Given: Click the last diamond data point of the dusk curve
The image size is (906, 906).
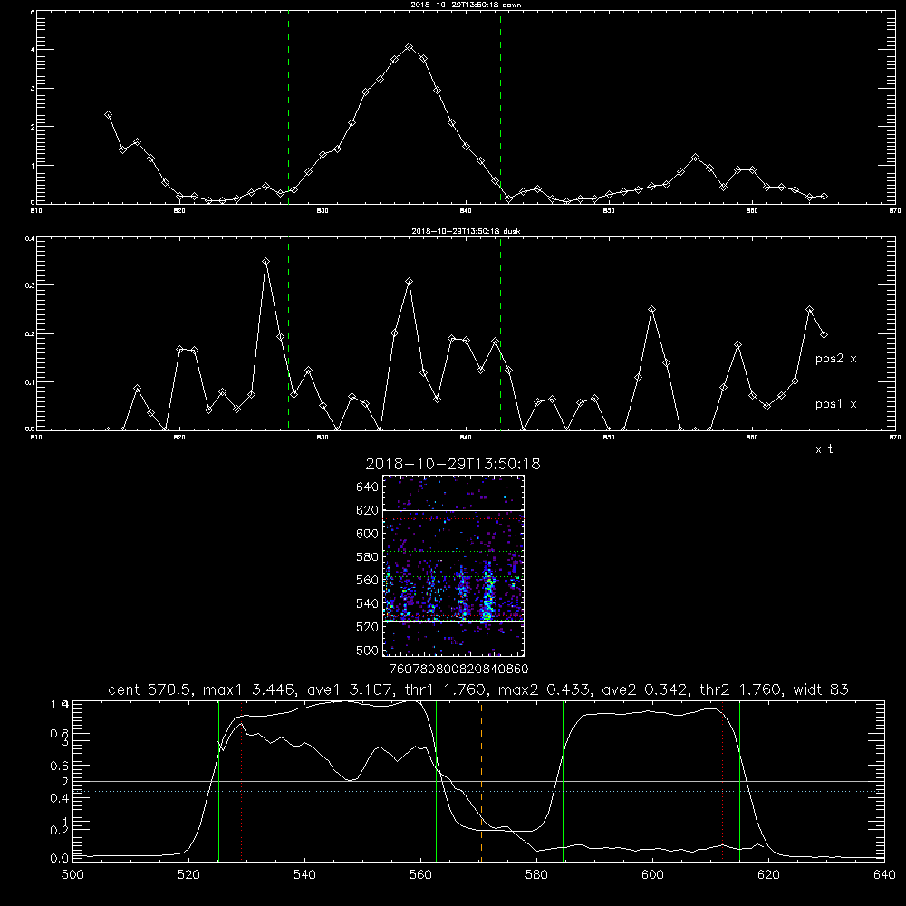Looking at the screenshot, I should click(x=824, y=334).
